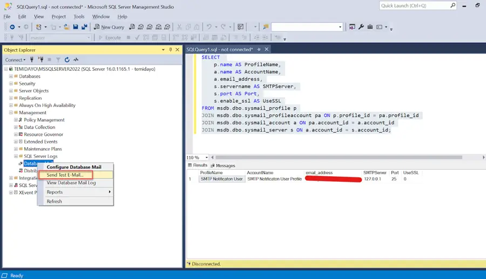Click the Refresh icon in Object Explorer
Viewport: 486px width, 279px height.
67,59
